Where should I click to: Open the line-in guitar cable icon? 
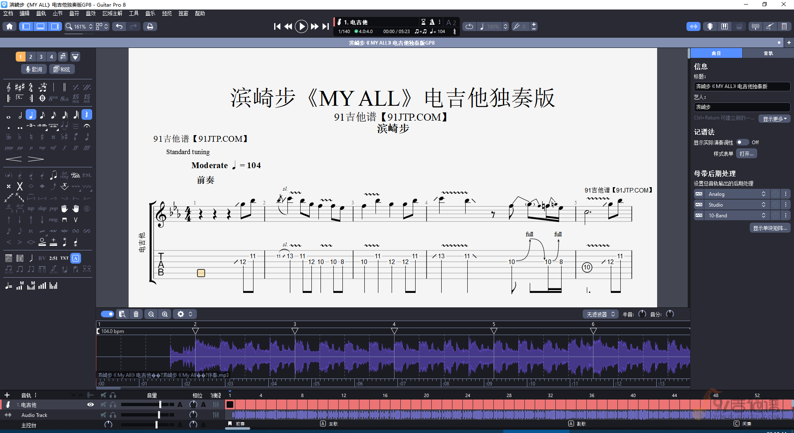(x=770, y=26)
